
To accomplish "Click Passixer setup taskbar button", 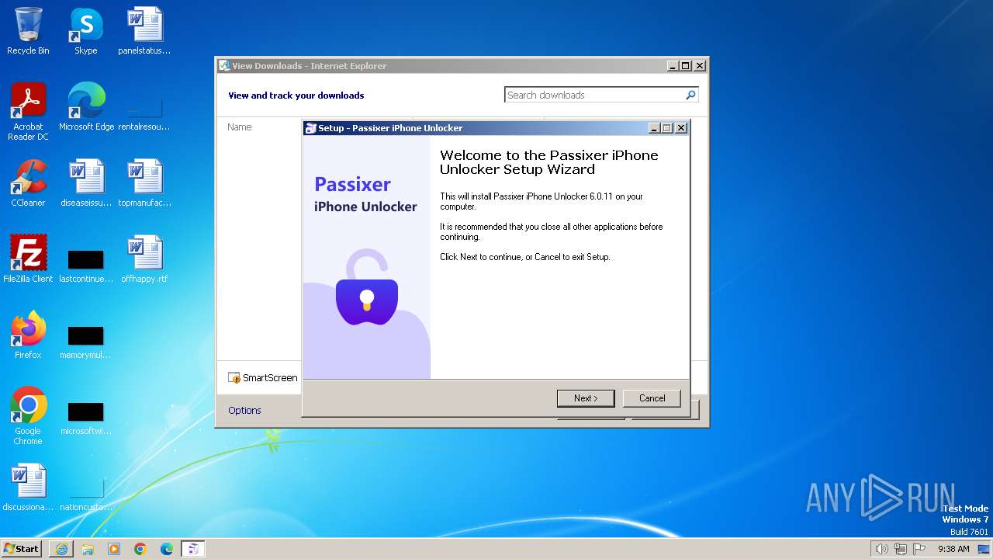I will (x=193, y=549).
